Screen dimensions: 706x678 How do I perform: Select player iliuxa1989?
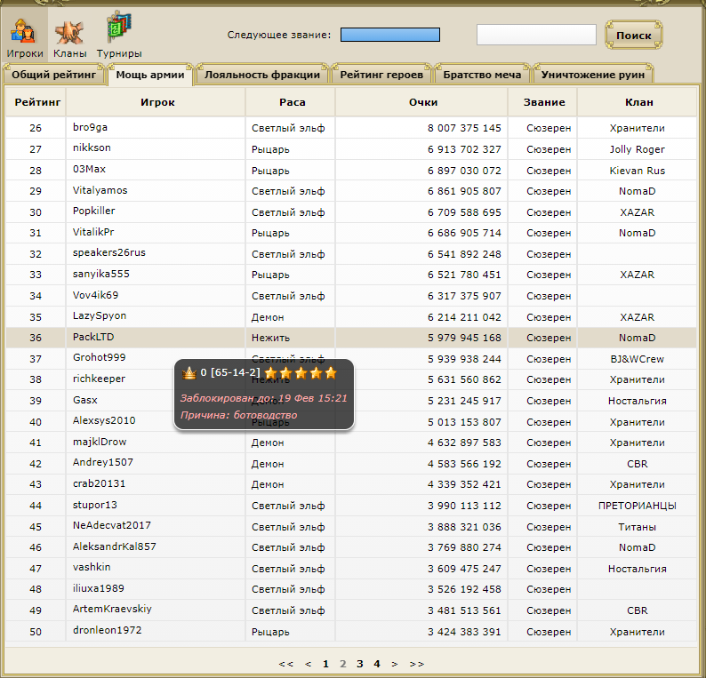point(98,588)
